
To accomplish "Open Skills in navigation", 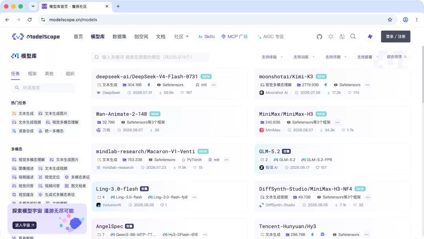I will 207,36.
